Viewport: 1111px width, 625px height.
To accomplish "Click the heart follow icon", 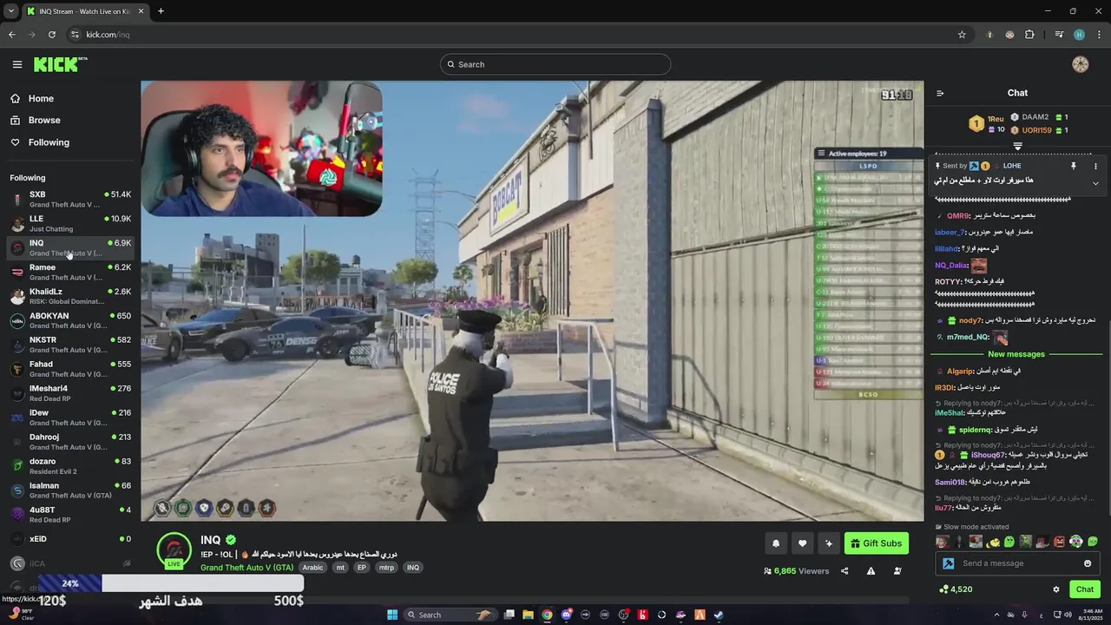I will click(803, 543).
